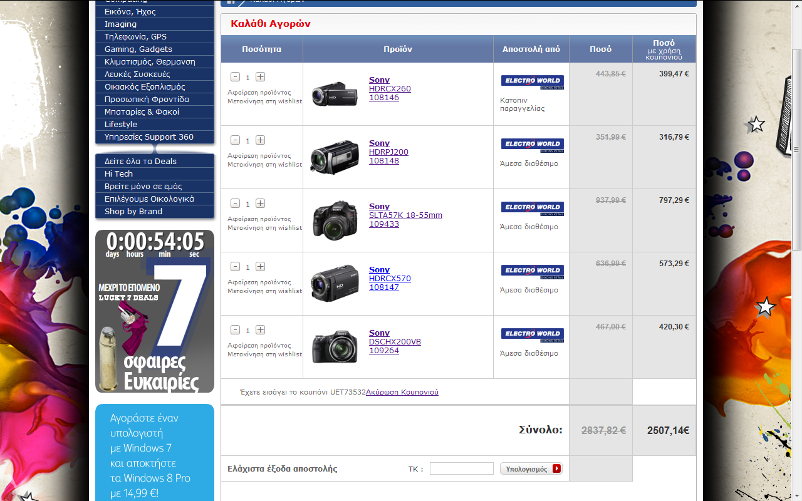The image size is (802, 501).
Task: Open the DSCHX200VB camera thumbnail
Action: click(335, 347)
